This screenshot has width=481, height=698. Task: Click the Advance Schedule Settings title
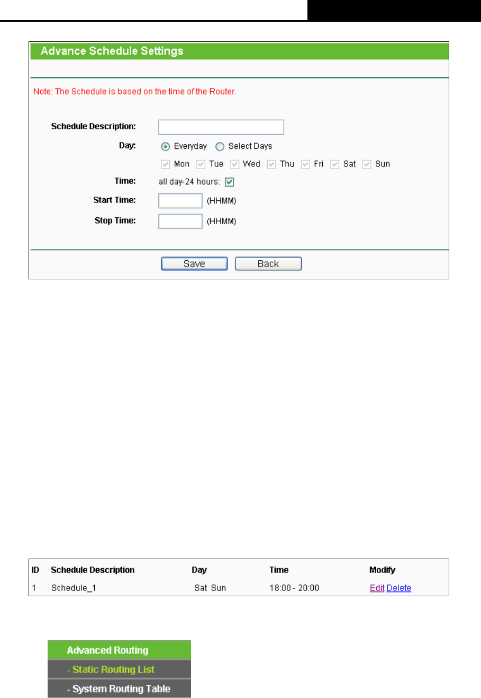click(112, 51)
